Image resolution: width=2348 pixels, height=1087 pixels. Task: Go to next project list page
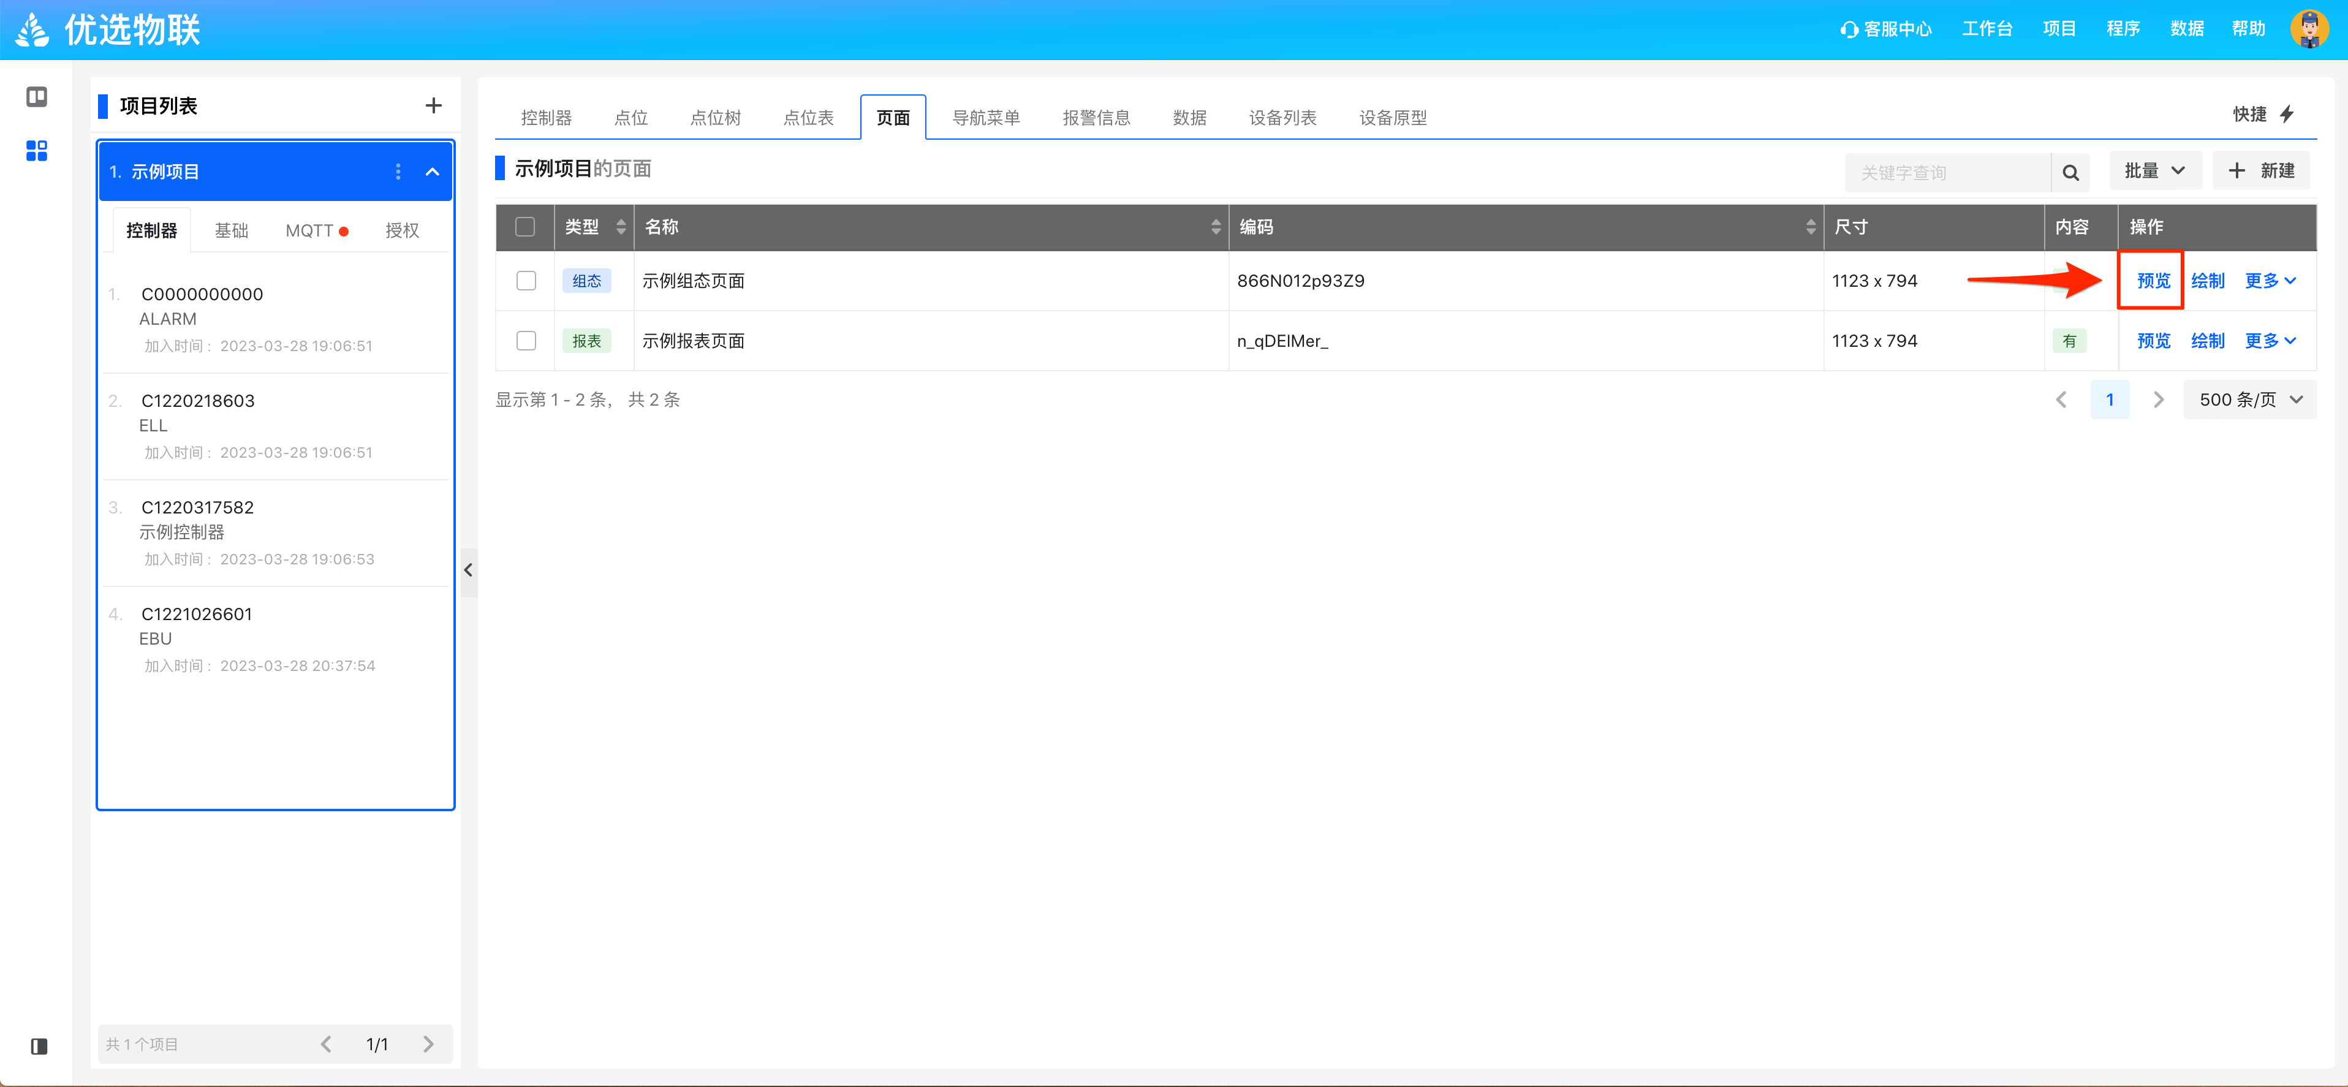(428, 1044)
